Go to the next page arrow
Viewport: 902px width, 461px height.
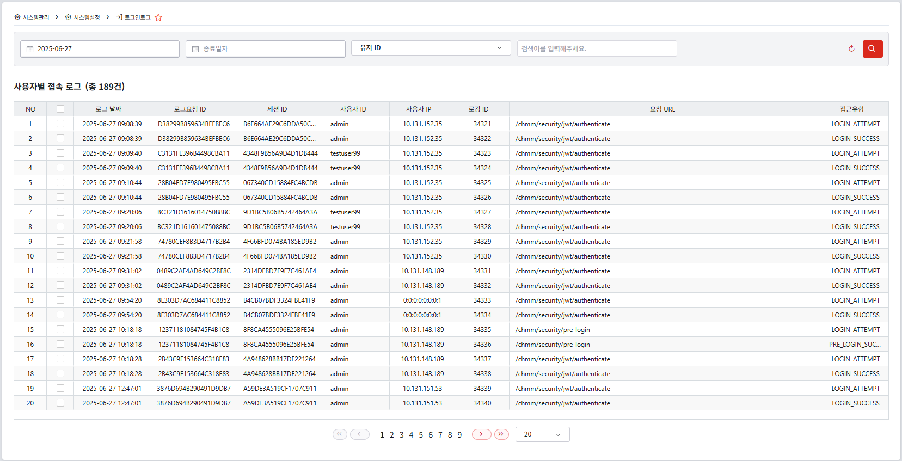(482, 434)
